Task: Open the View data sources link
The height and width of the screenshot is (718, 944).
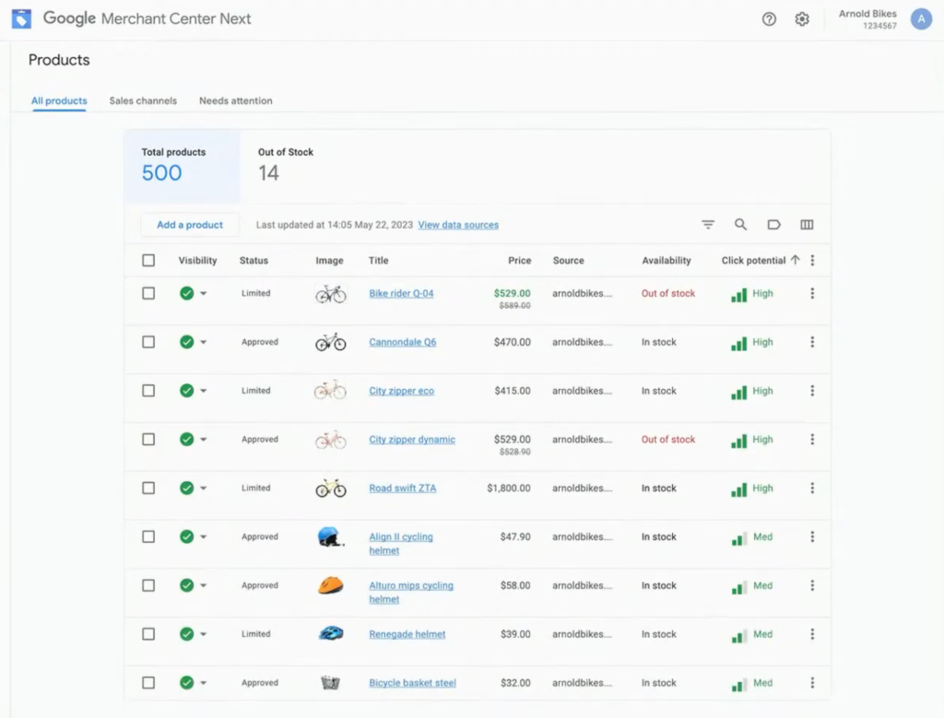Action: [458, 225]
